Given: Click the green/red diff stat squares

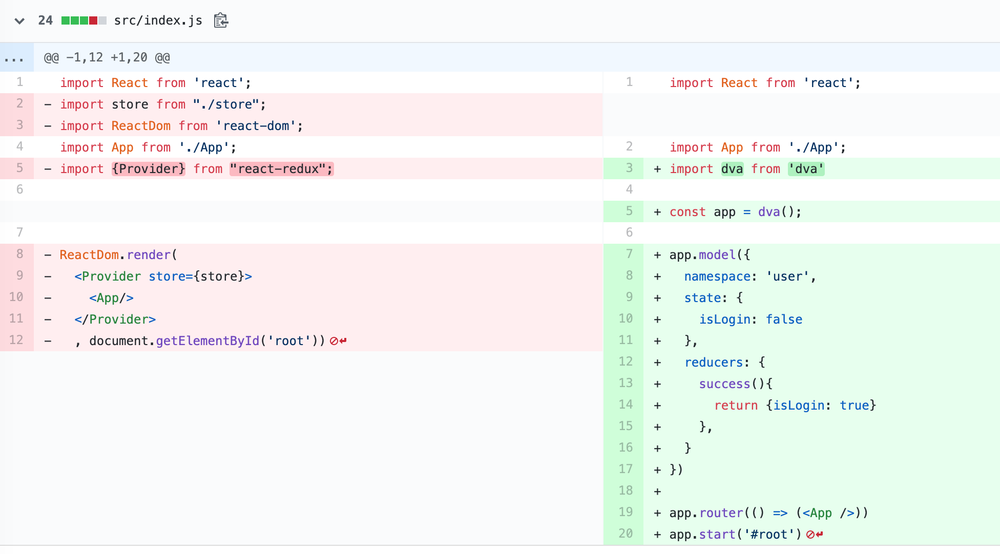Looking at the screenshot, I should (82, 20).
